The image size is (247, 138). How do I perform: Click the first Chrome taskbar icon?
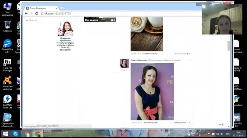[x=27, y=134]
